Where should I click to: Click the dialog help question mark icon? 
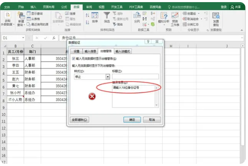pos(148,42)
